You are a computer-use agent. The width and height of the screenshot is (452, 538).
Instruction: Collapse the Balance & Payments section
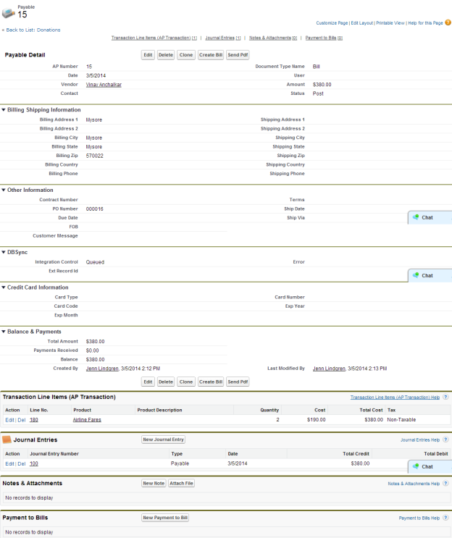4,332
